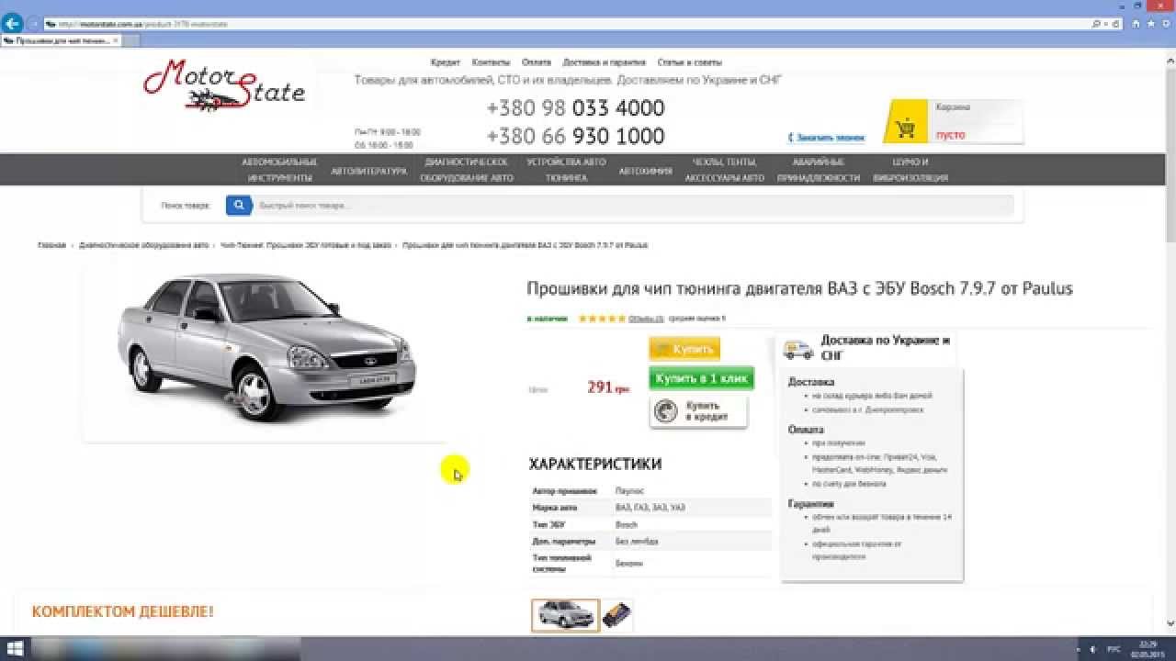Click the ХАРАКТЕРИСТИКИ heading

(x=595, y=465)
